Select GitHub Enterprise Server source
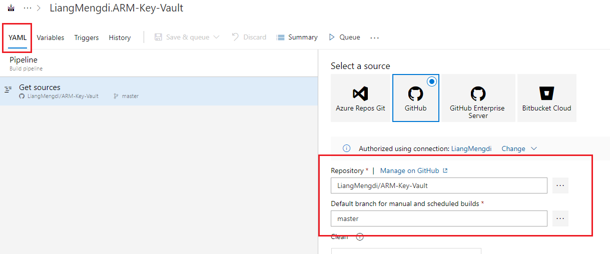Screen dimensions: 610x254 click(x=478, y=98)
